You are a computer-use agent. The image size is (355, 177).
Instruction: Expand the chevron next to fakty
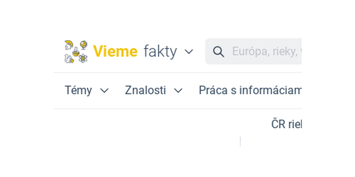(189, 51)
